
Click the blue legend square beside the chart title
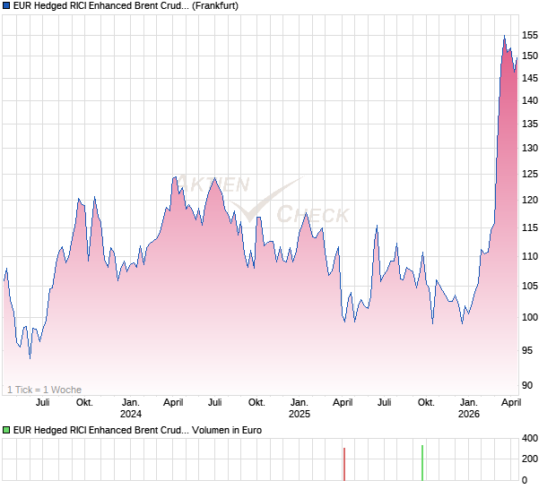(5, 5)
